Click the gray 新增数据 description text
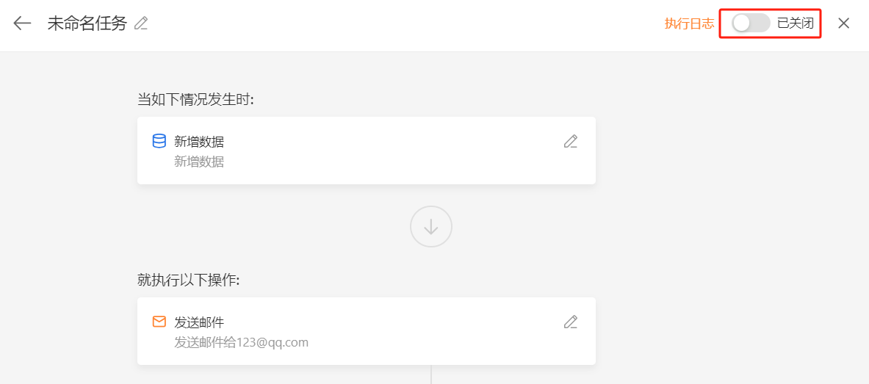This screenshot has width=869, height=384. [x=199, y=162]
